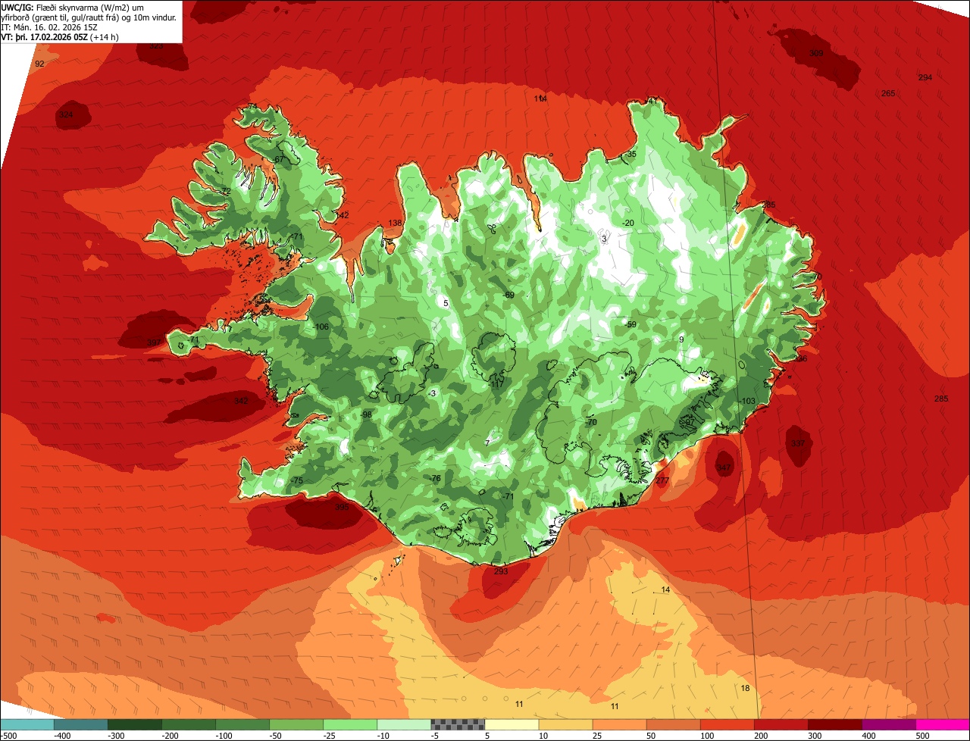The width and height of the screenshot is (970, 741).
Task: Click the map value '265'
Action: click(x=888, y=93)
